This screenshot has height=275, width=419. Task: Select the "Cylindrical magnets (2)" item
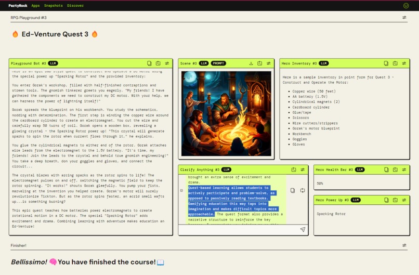pyautogui.click(x=316, y=102)
